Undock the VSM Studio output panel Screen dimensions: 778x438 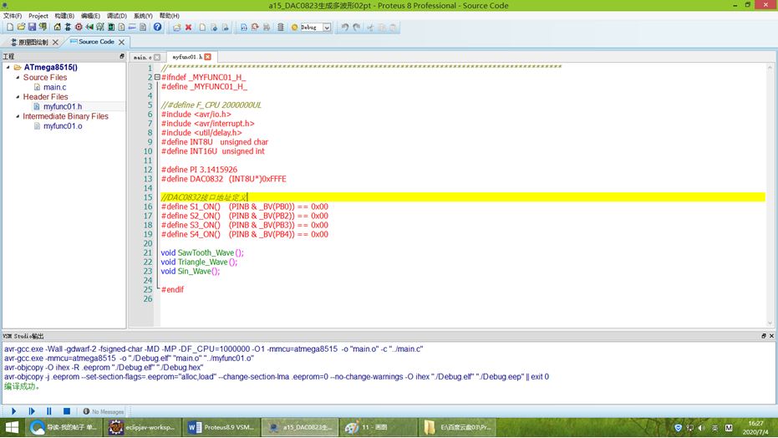[x=764, y=336]
